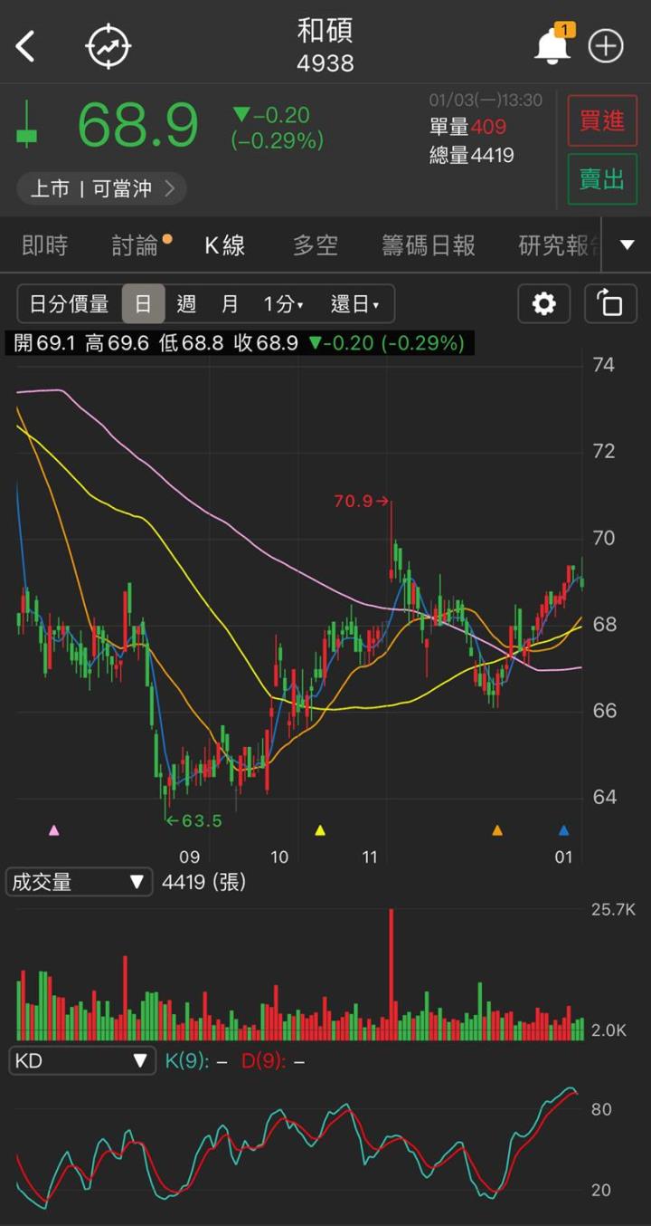
Task: Switch to 即時 tab
Action: pyautogui.click(x=45, y=245)
